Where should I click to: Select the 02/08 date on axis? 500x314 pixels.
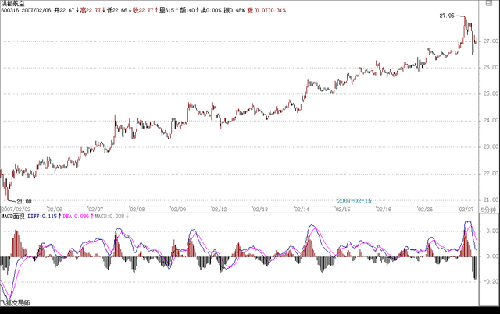coord(137,210)
